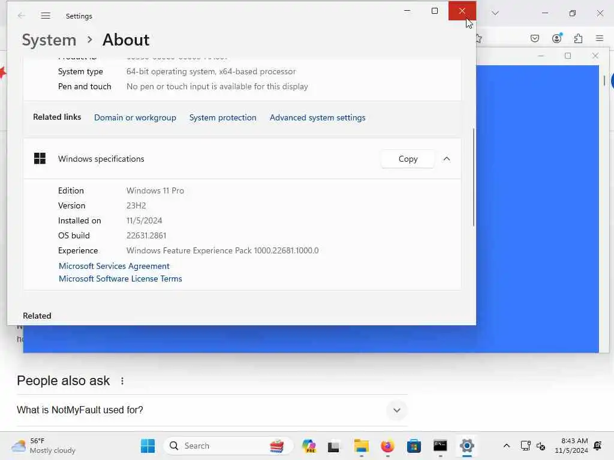Open Firefox extensions puzzle icon
614x460 pixels.
[x=579, y=38]
